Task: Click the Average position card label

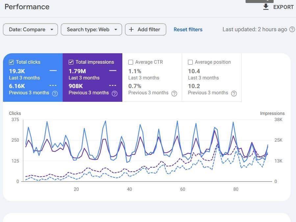Action: click(x=213, y=62)
